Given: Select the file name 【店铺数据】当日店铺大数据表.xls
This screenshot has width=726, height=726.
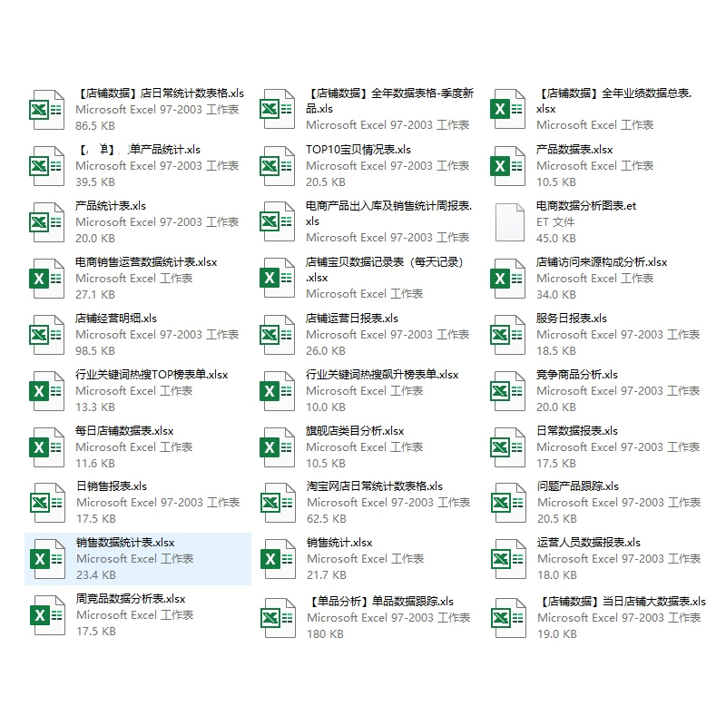Looking at the screenshot, I should pos(622,602).
